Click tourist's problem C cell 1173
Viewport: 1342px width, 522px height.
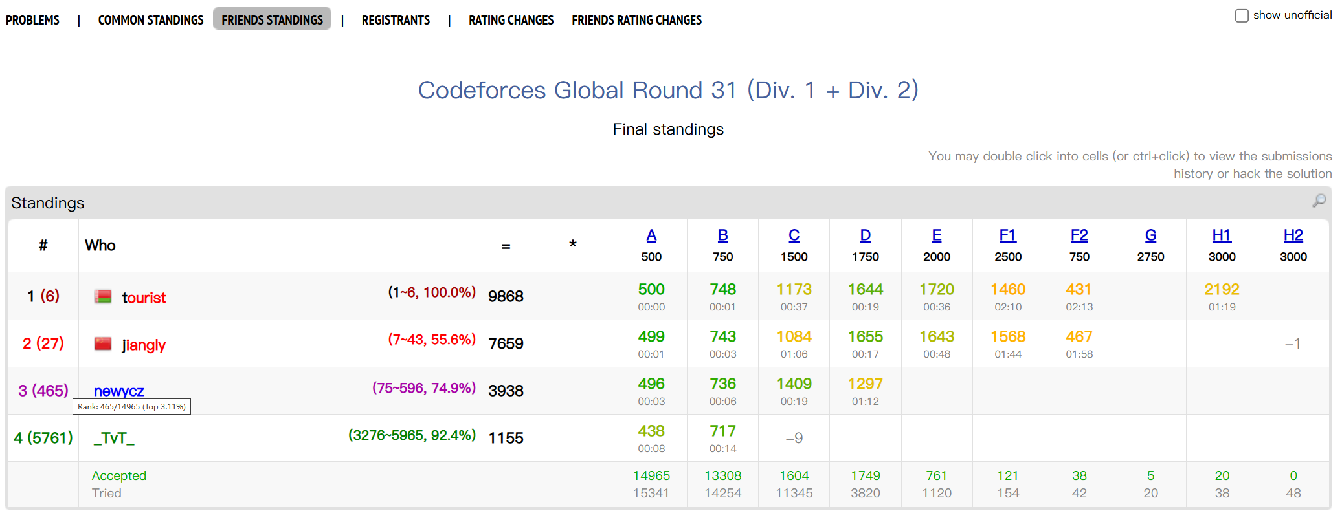pyautogui.click(x=794, y=296)
